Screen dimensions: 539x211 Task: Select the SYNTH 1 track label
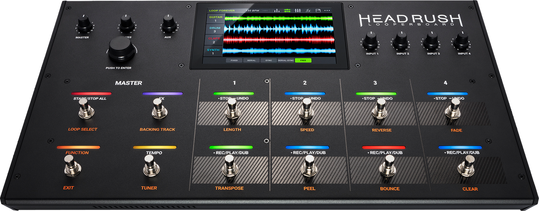click(x=213, y=51)
